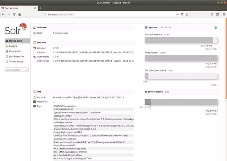This screenshot has width=227, height=161.
Task: Click the JVM-Memory usage bar
Action: (x=181, y=102)
